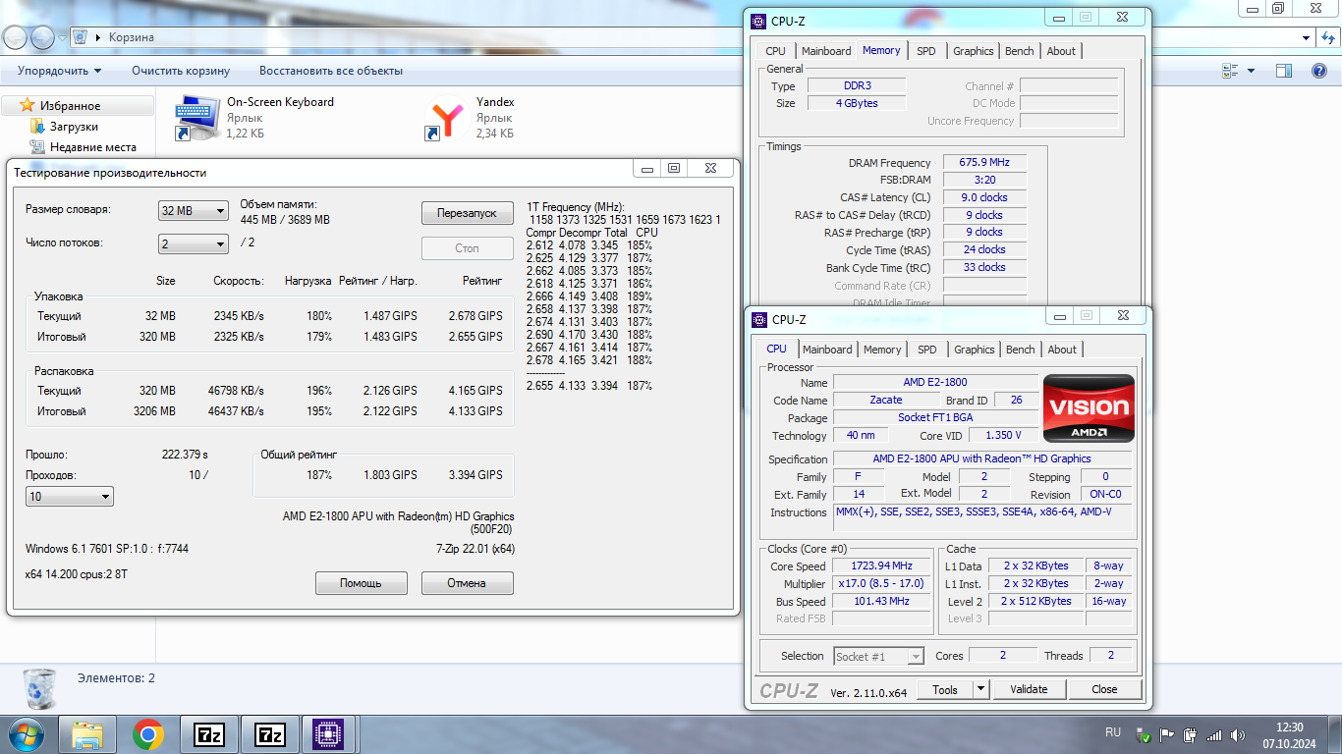Image resolution: width=1342 pixels, height=754 pixels.
Task: Open the Tools dropdown arrow in CPU-Z
Action: [x=980, y=689]
